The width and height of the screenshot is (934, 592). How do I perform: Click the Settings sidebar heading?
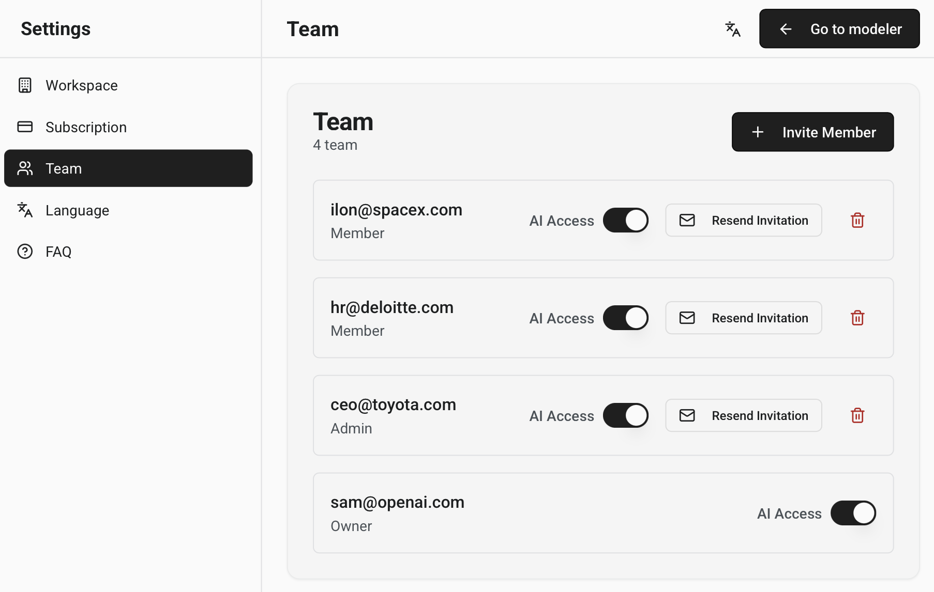[x=55, y=29]
